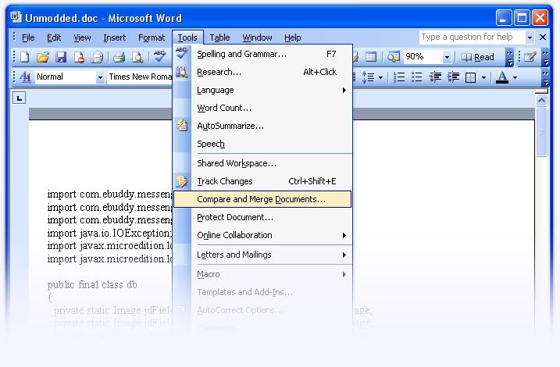The width and height of the screenshot is (560, 367).
Task: Click the Decrease Indent icon
Action: 435,77
